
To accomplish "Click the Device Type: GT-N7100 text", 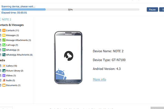I will (x=109, y=60).
